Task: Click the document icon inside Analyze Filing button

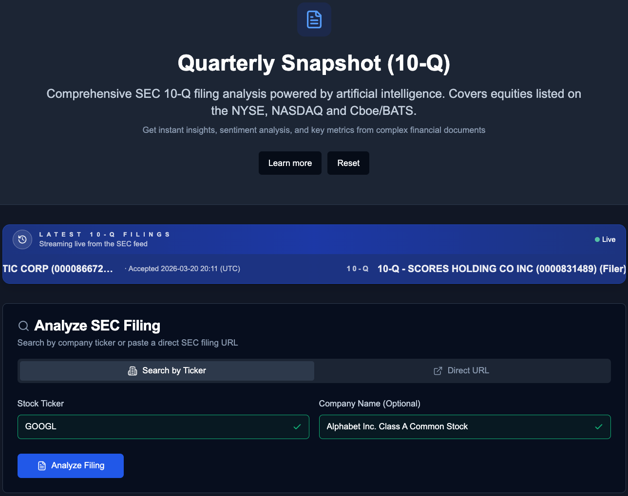Action: coord(42,465)
